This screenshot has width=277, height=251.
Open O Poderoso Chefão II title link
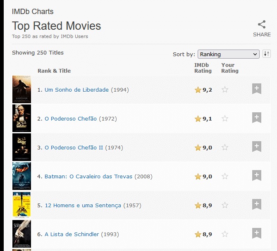pos(74,148)
